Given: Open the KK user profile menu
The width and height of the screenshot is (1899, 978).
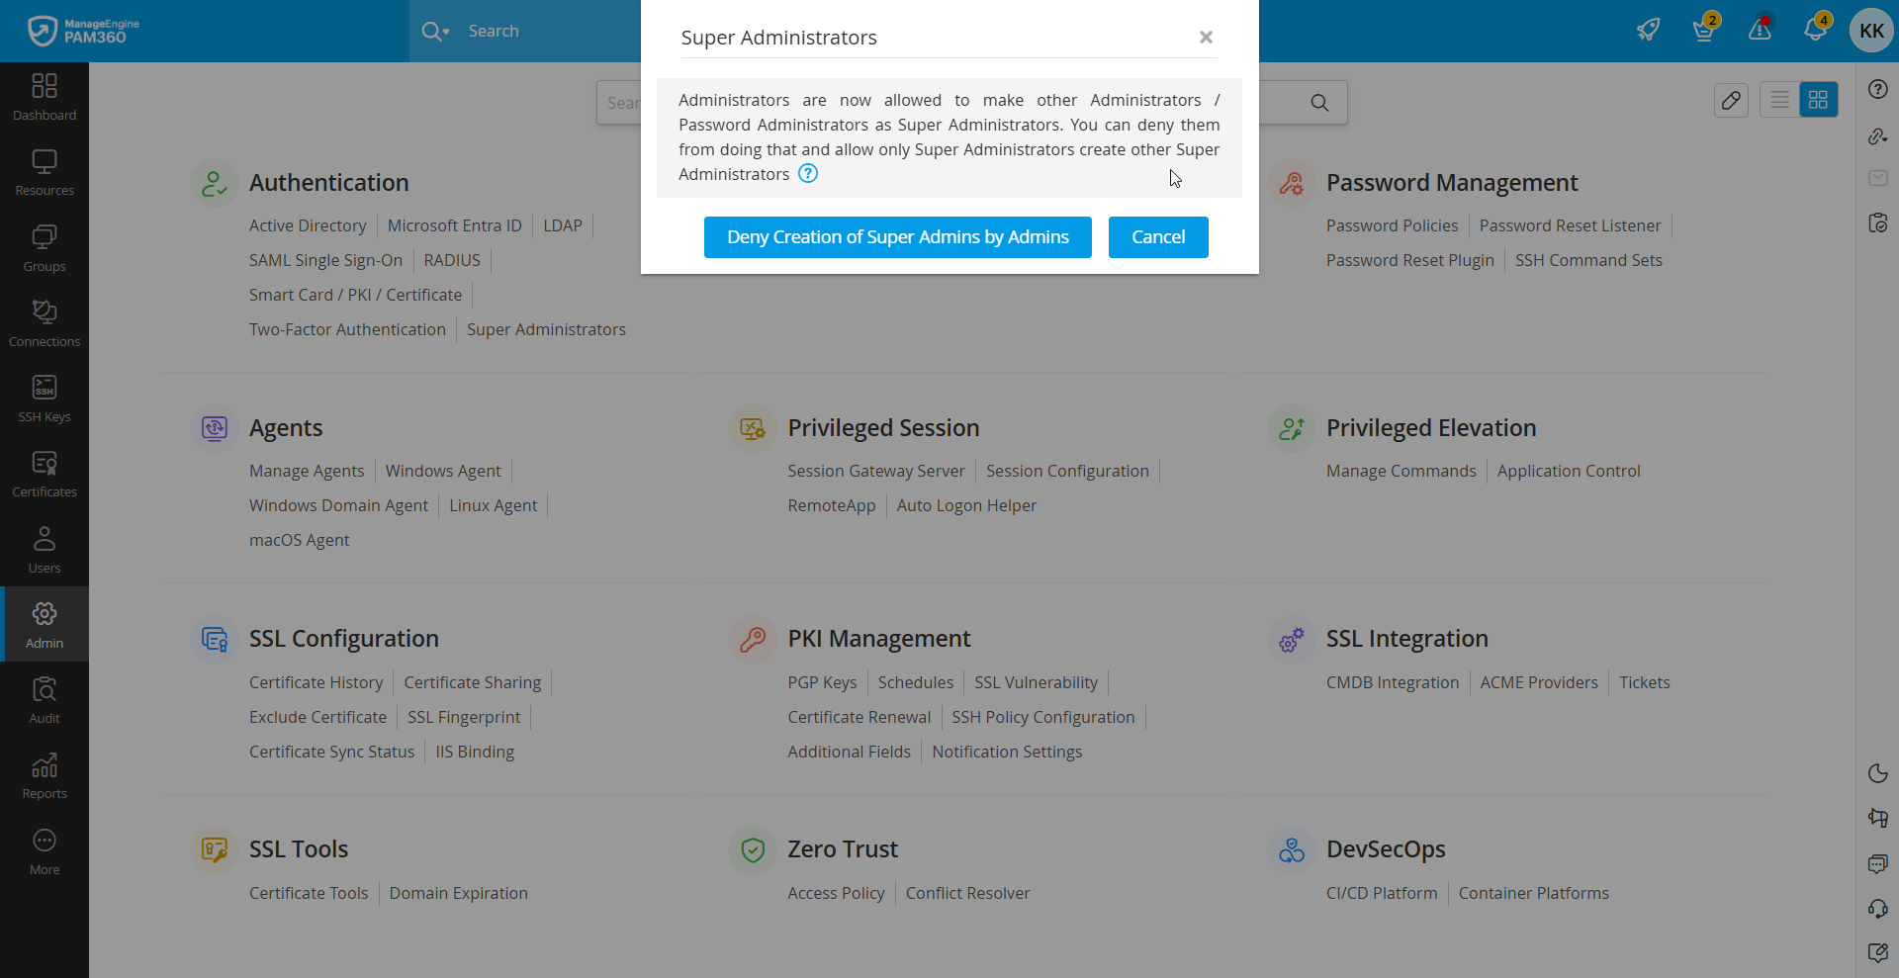Looking at the screenshot, I should (x=1871, y=31).
